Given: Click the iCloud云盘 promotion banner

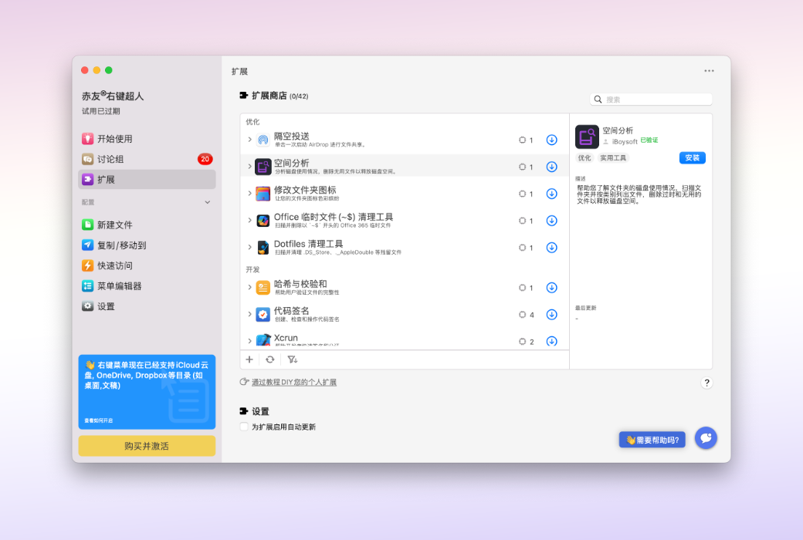Looking at the screenshot, I should (x=147, y=392).
